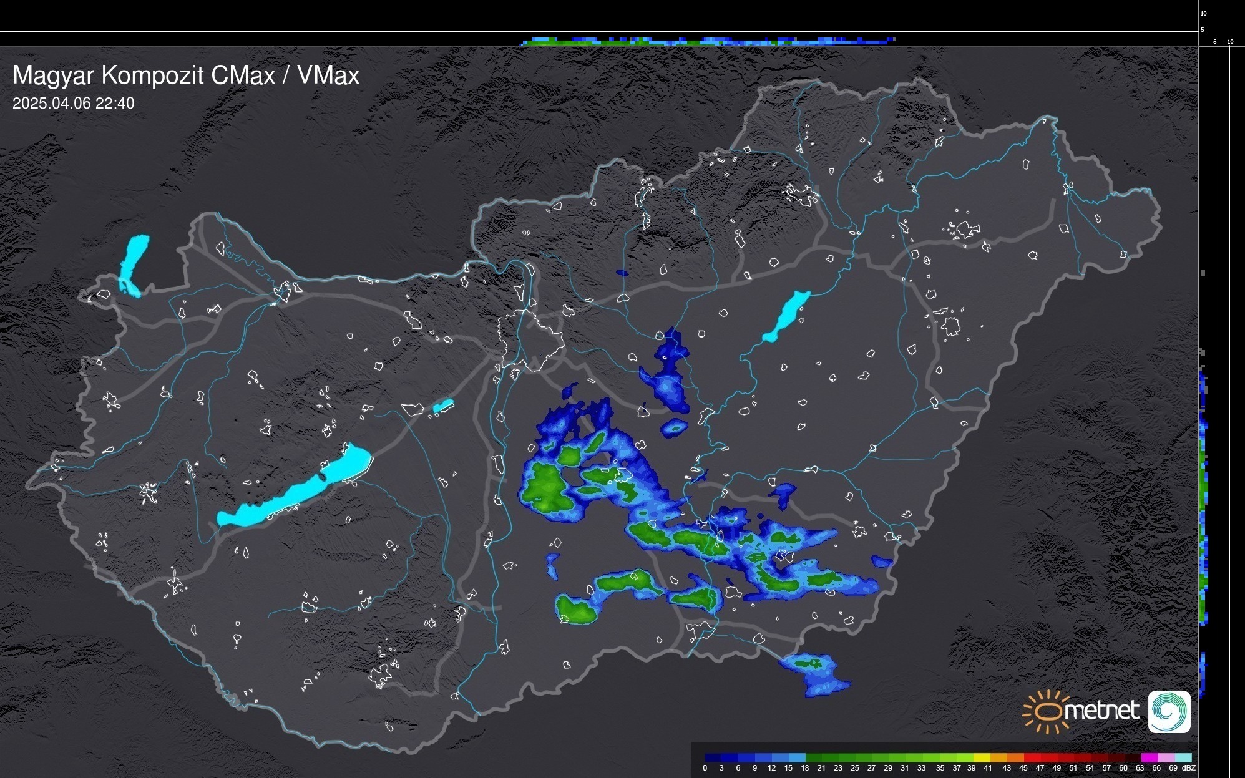
Task: Click the yellow 39 dBZ swatch
Action: [981, 758]
